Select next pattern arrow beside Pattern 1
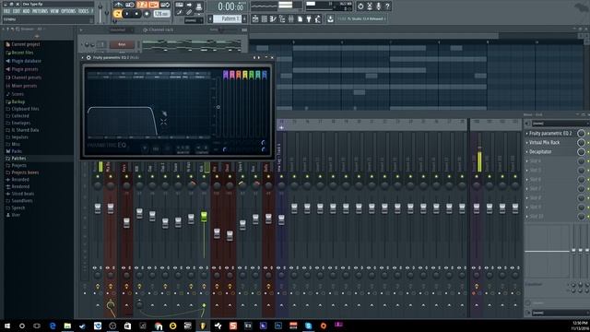This screenshot has width=590, height=332. pos(244,18)
